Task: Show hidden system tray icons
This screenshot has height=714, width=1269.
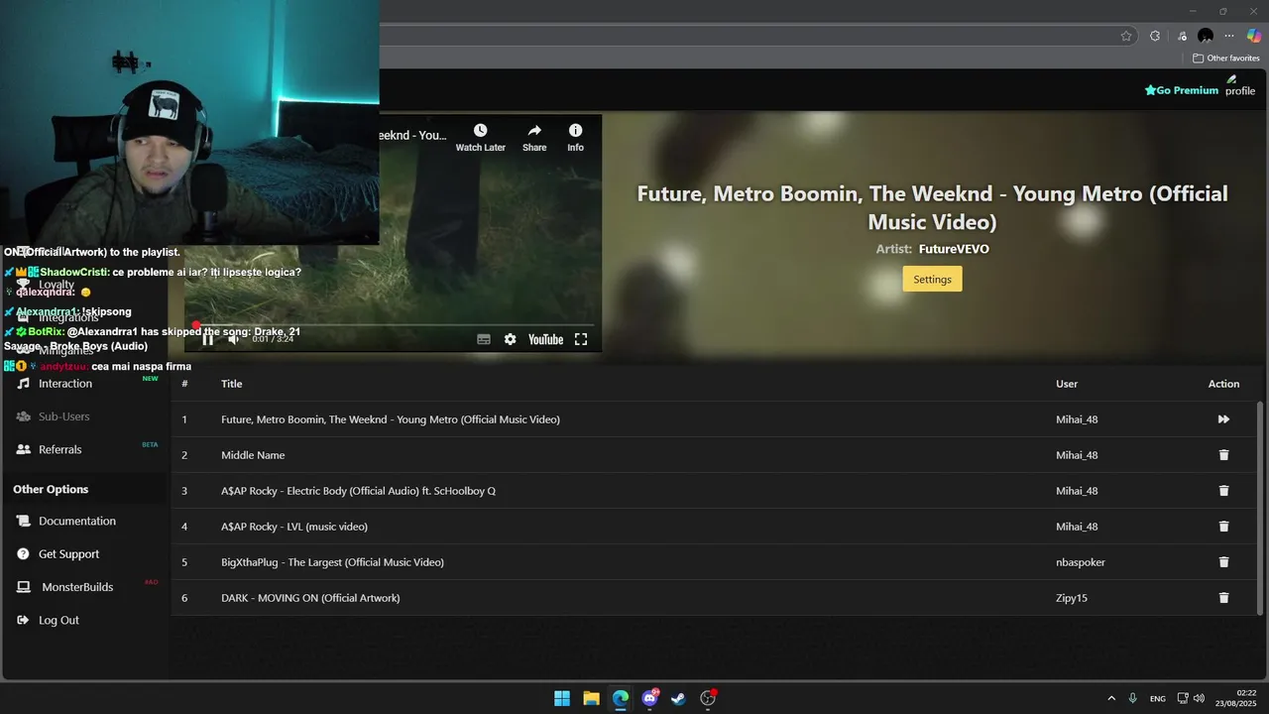Action: click(x=1111, y=698)
